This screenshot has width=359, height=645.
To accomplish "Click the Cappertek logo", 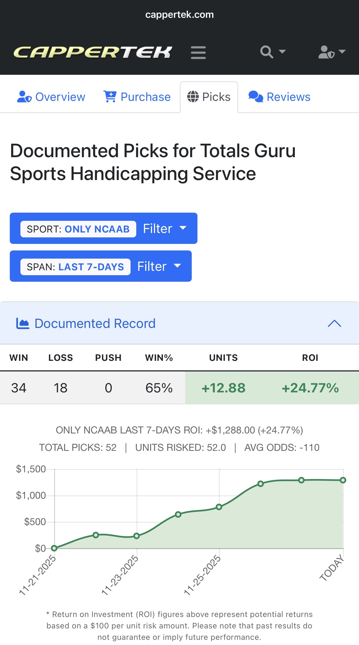I will point(93,52).
